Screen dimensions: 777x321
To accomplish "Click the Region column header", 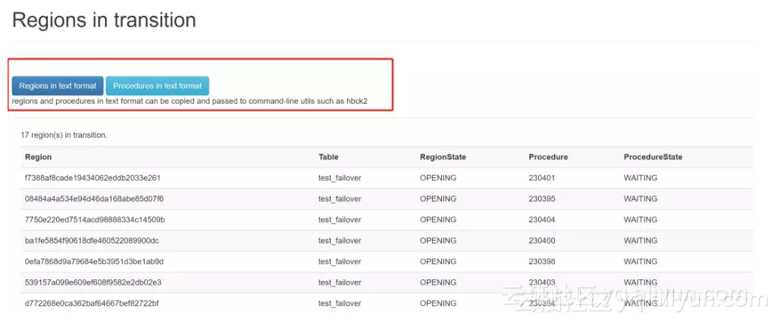I will pyautogui.click(x=38, y=157).
